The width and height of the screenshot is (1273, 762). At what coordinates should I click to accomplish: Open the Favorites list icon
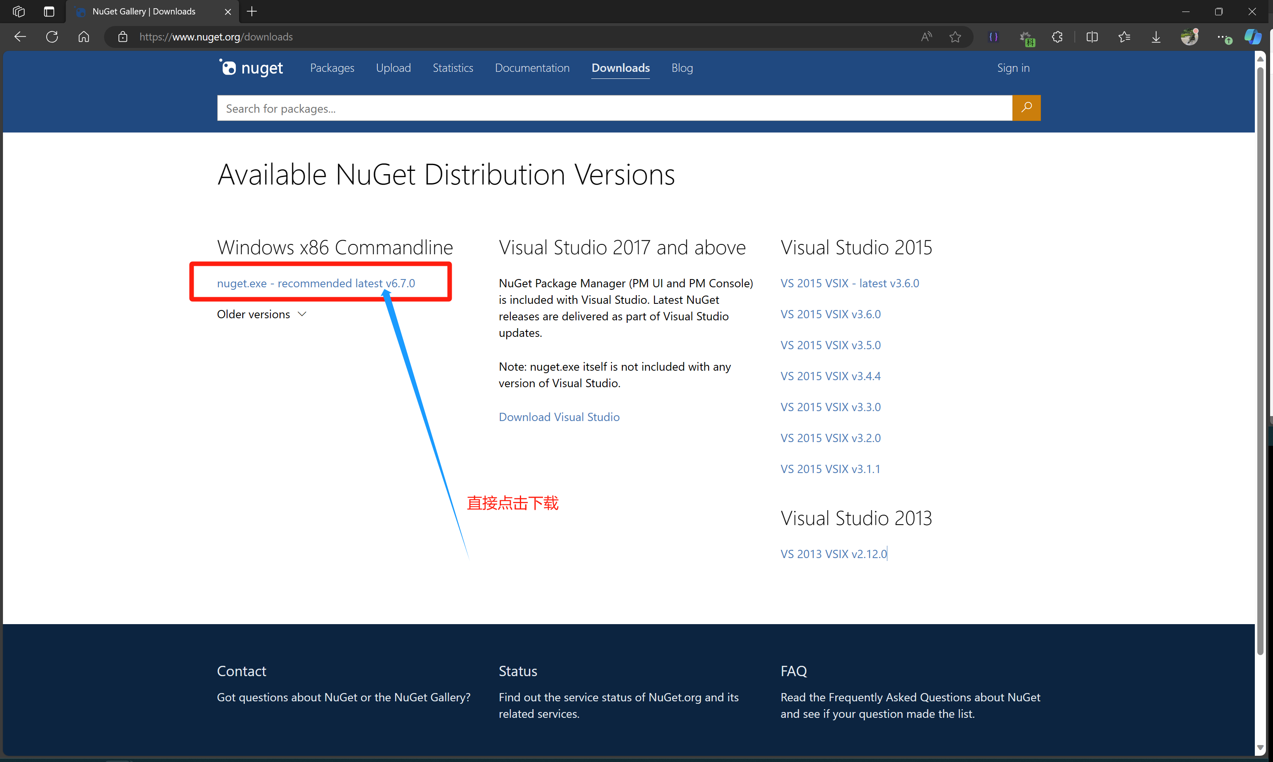(x=1124, y=37)
